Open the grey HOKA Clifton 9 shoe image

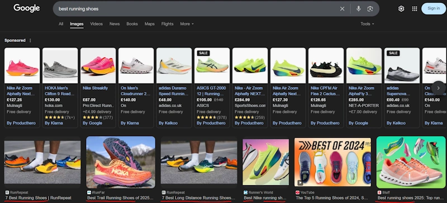coord(60,65)
